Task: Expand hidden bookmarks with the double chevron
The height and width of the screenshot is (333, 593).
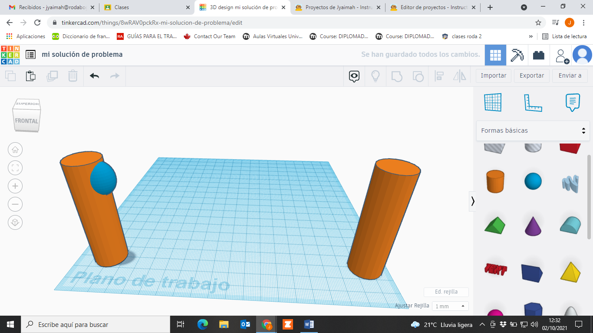Action: point(531,36)
